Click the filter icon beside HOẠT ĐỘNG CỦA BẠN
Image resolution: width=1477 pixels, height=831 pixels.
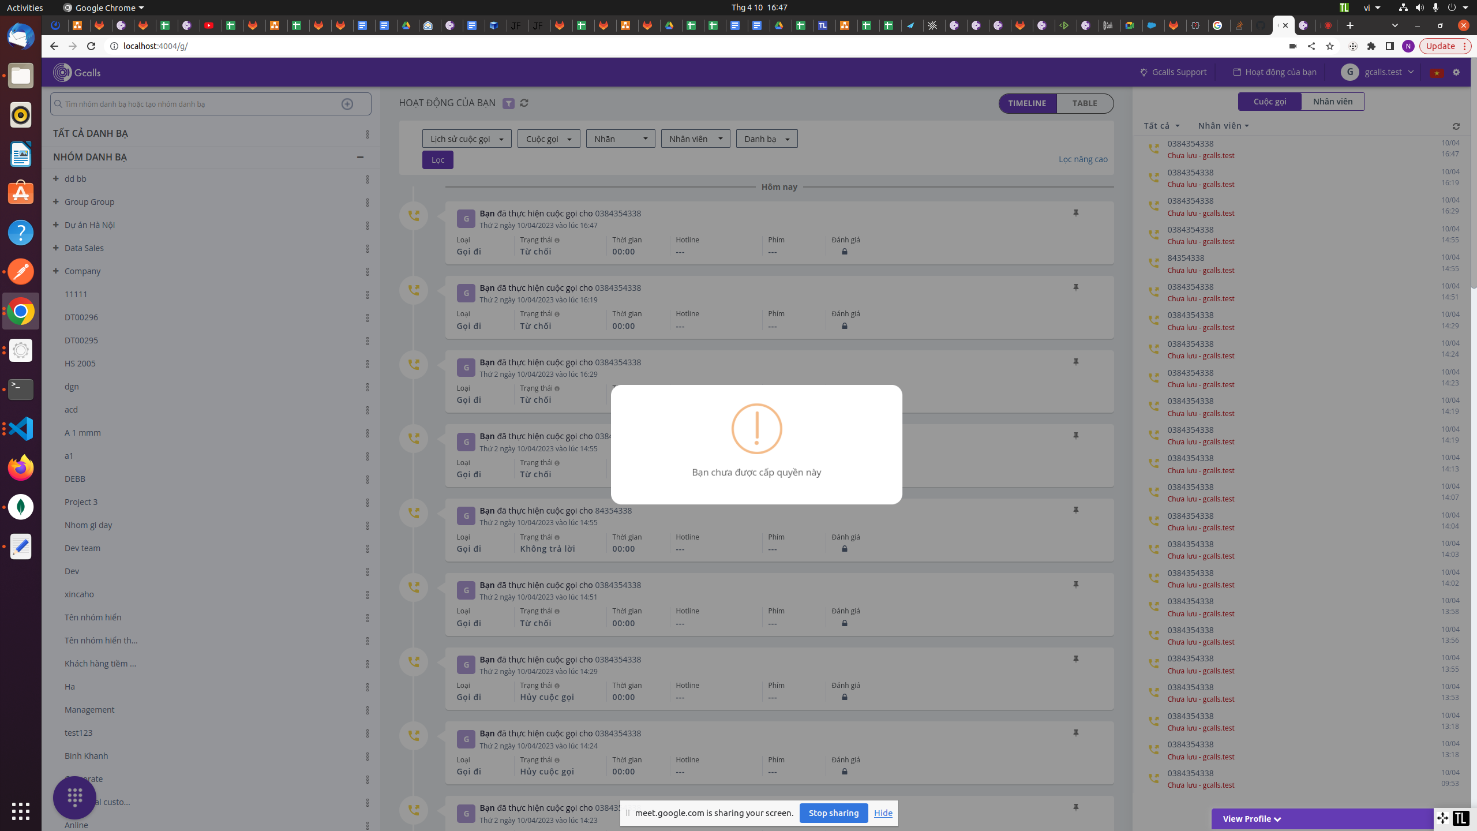(508, 103)
